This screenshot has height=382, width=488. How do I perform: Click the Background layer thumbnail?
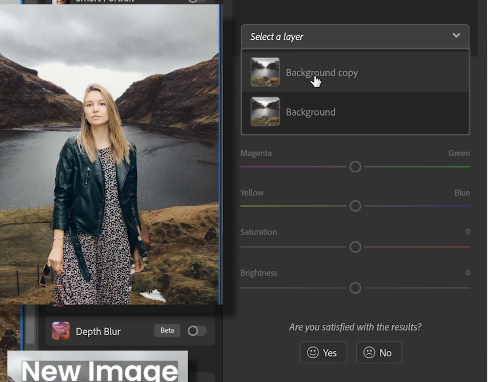(265, 111)
